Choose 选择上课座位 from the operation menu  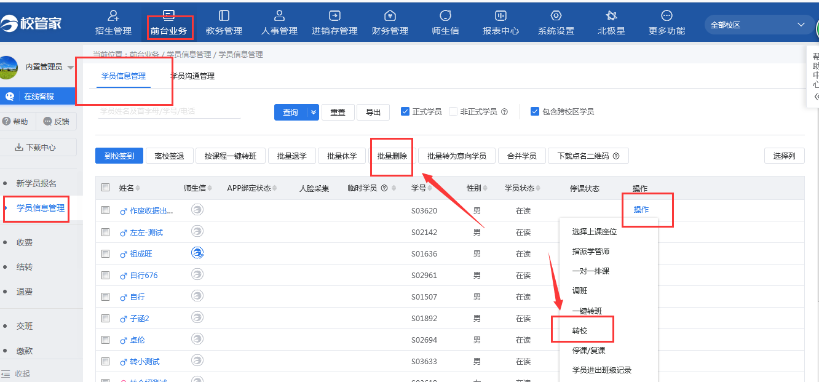(x=595, y=232)
